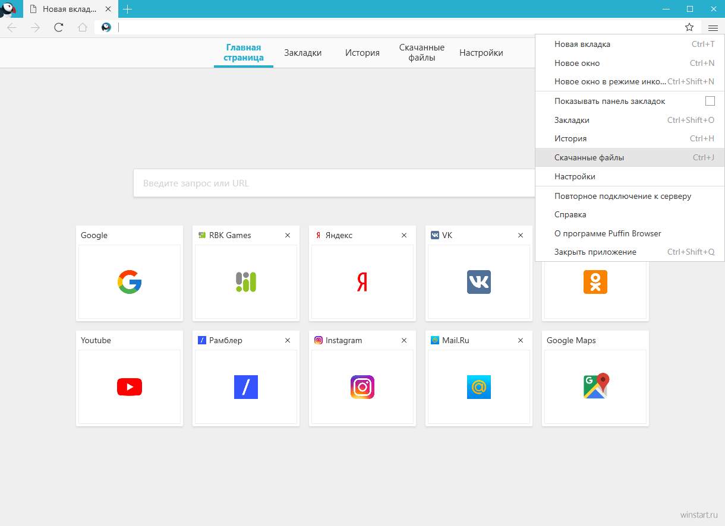This screenshot has height=526, width=725.
Task: Choose Новая вкладка from the menu
Action: point(630,44)
